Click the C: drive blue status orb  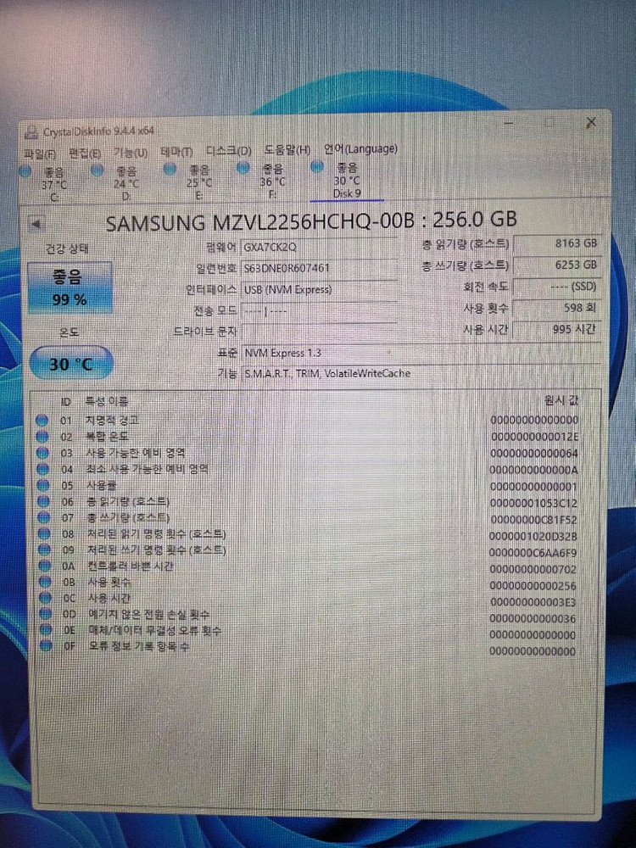[x=25, y=172]
